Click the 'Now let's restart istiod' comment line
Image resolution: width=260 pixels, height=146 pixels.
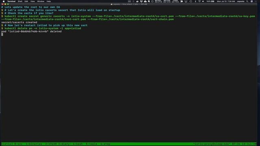coord(46,25)
